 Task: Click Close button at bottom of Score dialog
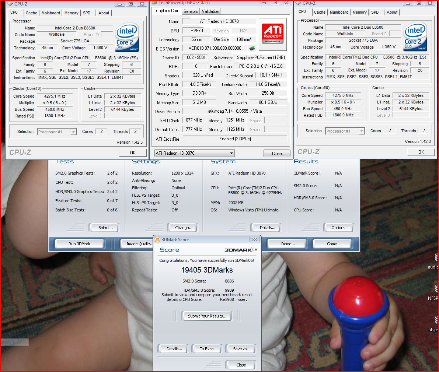241,365
